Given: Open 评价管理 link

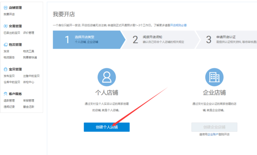Looking at the screenshot, I should pos(29,33).
